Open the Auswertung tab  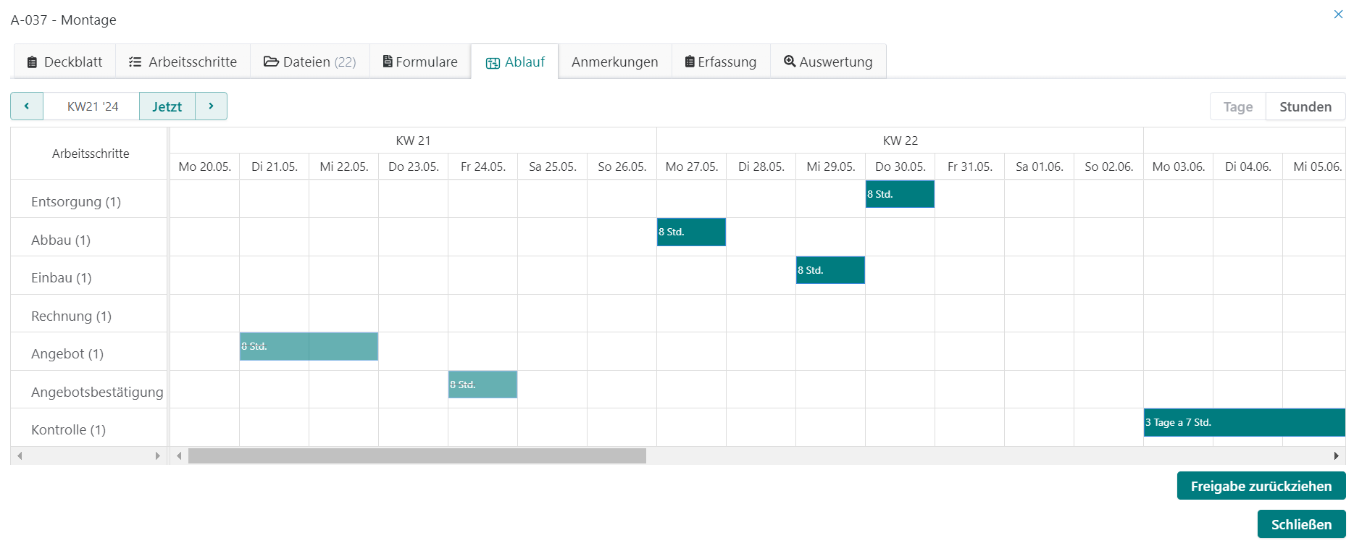pos(828,62)
